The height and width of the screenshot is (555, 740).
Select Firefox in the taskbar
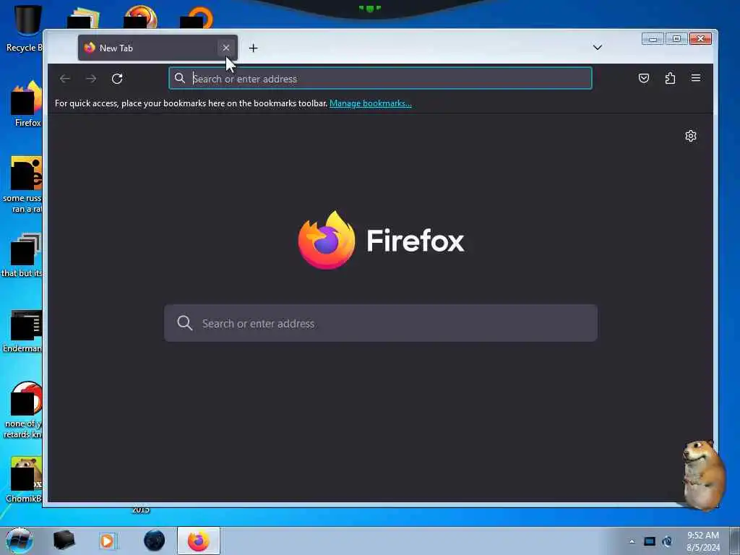point(199,541)
